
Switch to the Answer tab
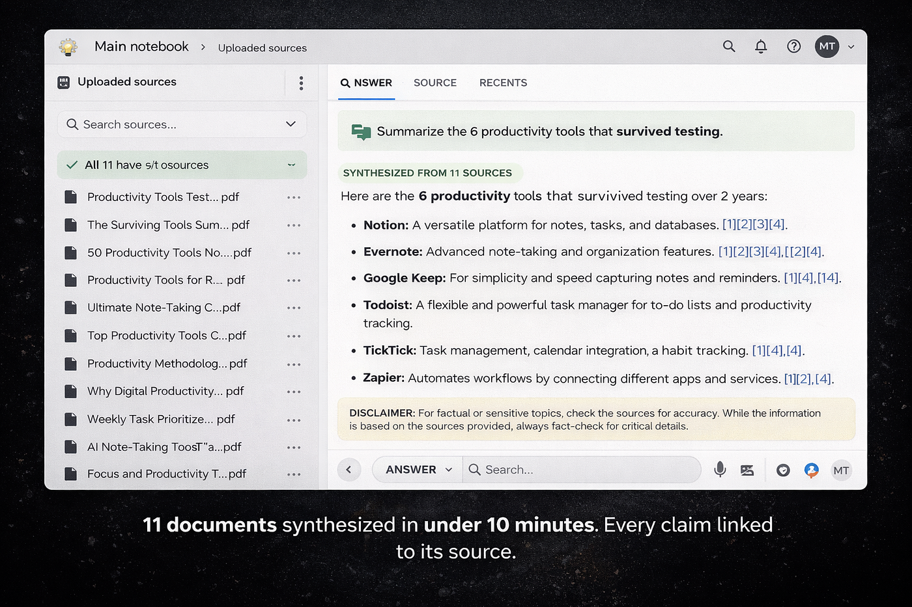tap(366, 83)
